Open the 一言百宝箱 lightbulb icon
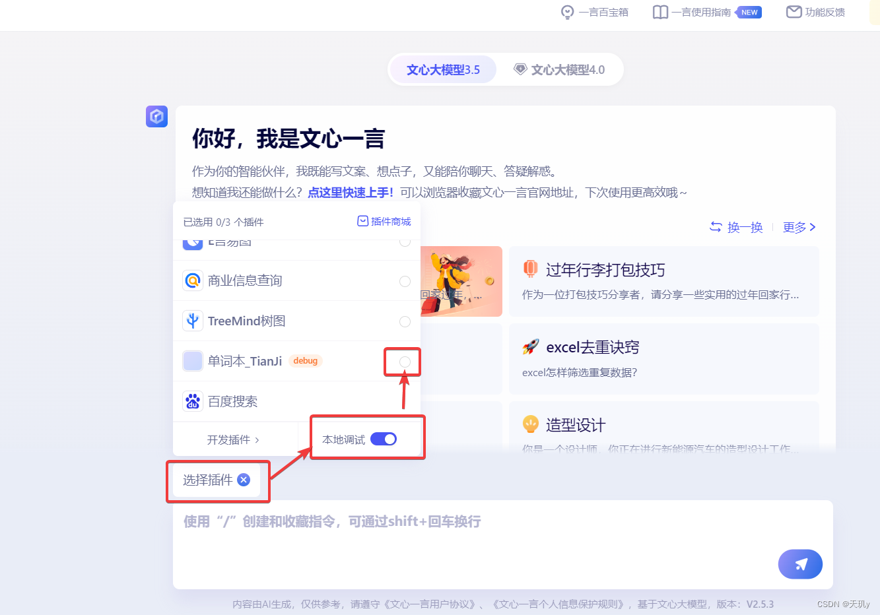880x615 pixels. (567, 12)
